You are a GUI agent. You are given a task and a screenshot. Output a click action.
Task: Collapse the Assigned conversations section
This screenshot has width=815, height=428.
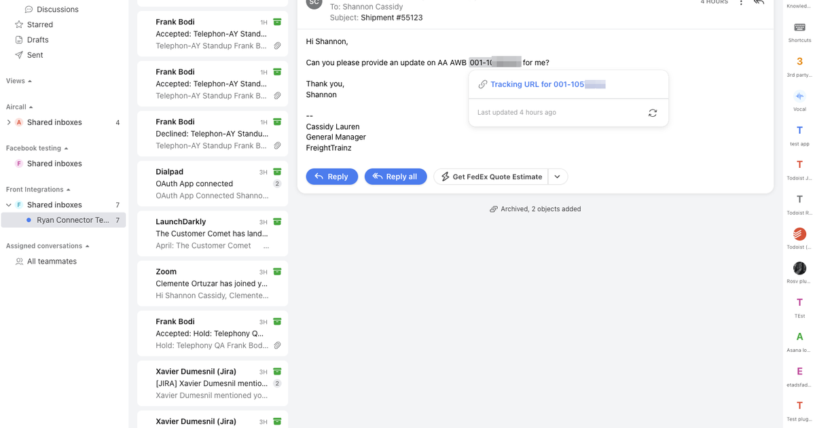pyautogui.click(x=87, y=246)
